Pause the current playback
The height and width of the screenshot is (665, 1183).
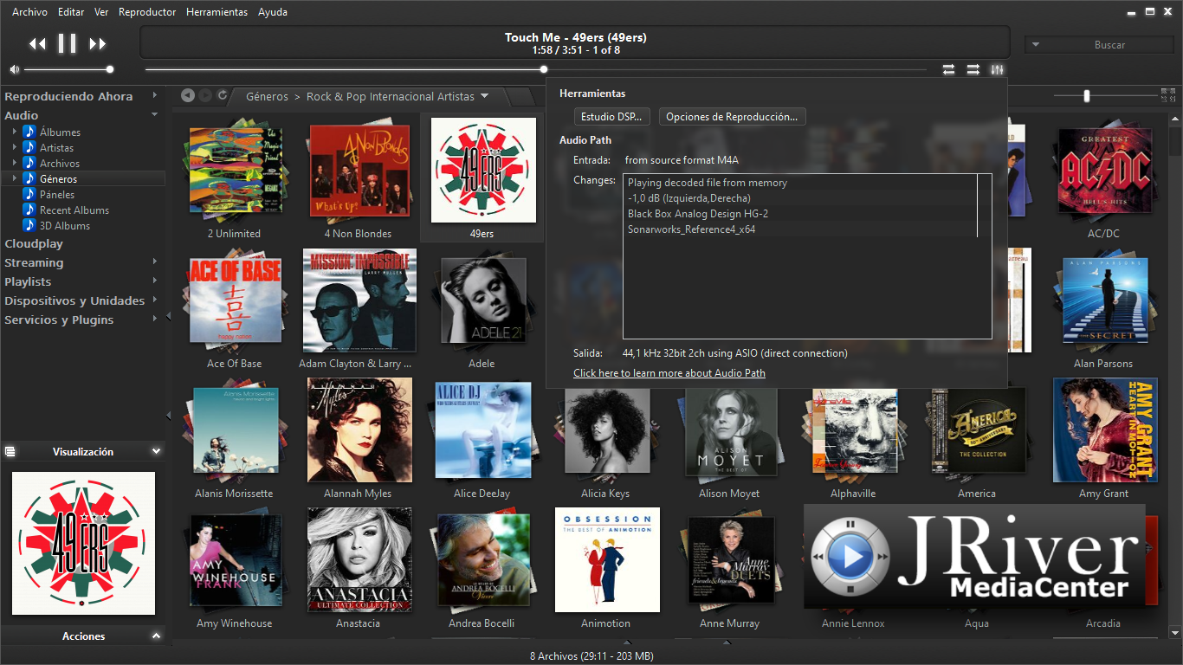pyautogui.click(x=68, y=43)
